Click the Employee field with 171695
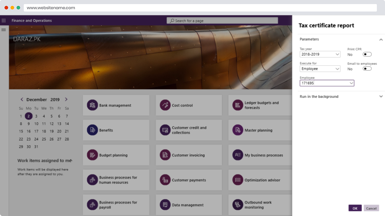The height and width of the screenshot is (216, 385). click(327, 83)
